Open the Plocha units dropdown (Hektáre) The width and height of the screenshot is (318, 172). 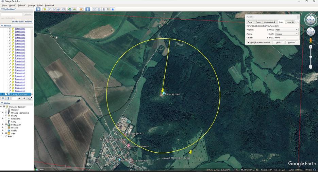coord(287,34)
